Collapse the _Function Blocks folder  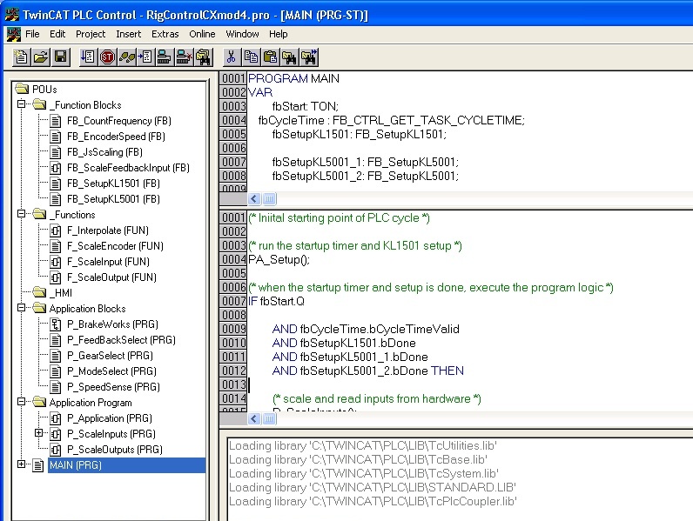tap(21, 104)
